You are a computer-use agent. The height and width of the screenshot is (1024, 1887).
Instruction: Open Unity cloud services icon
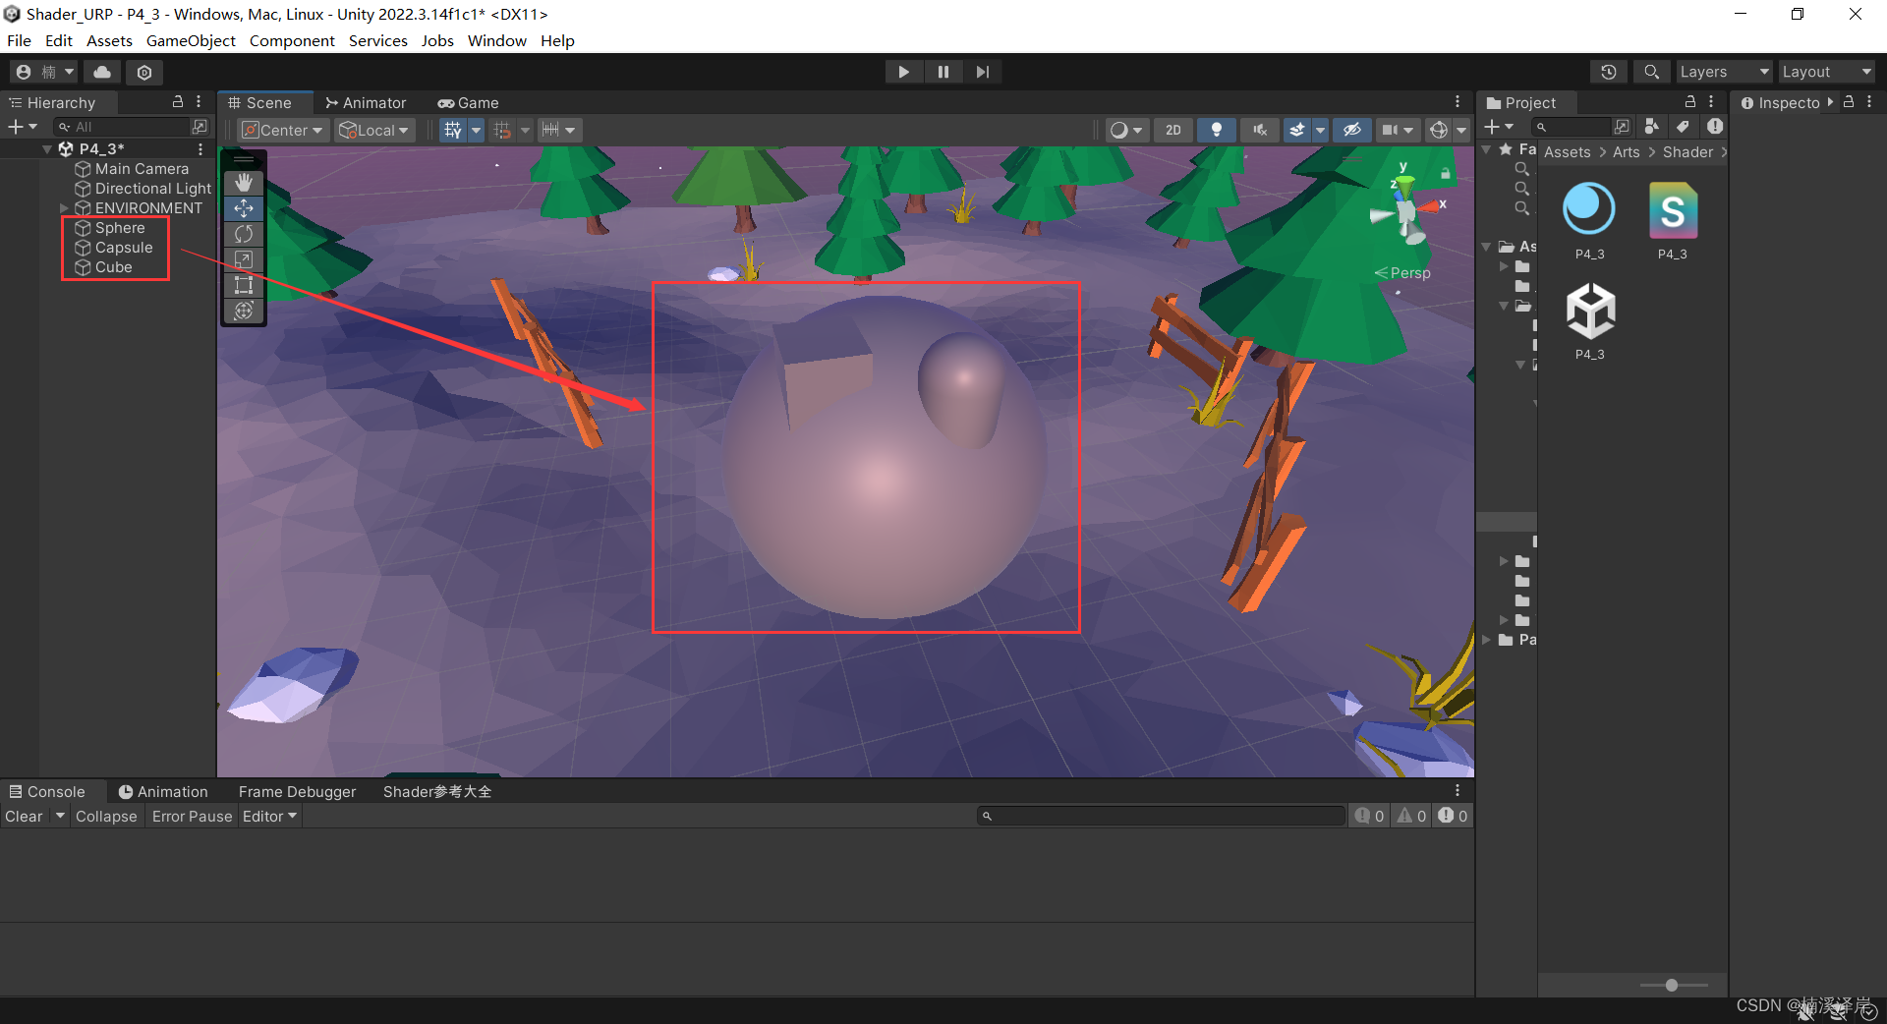click(102, 72)
